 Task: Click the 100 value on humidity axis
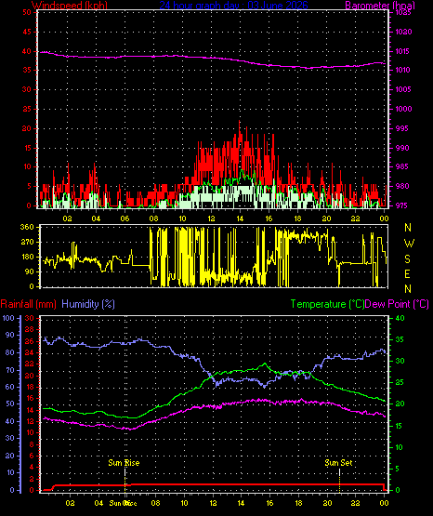click(8, 318)
